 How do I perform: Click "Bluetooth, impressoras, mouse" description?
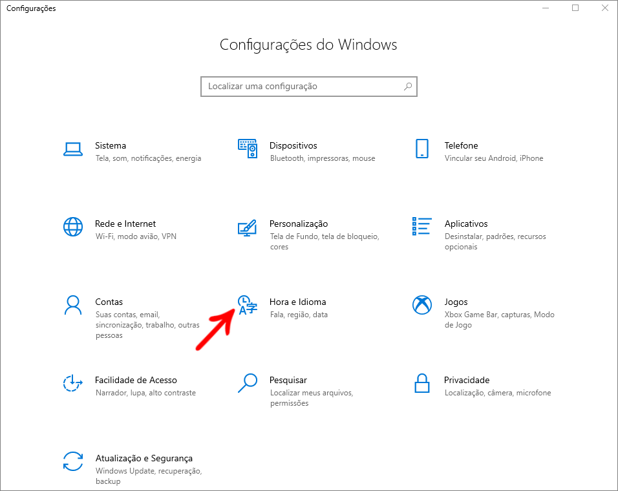(323, 158)
